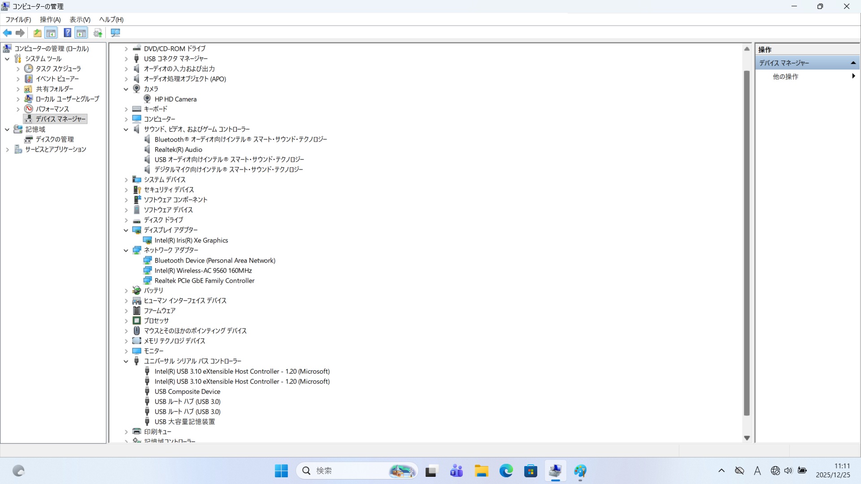The width and height of the screenshot is (861, 484).
Task: Click scan for hardware changes icon
Action: [x=115, y=33]
